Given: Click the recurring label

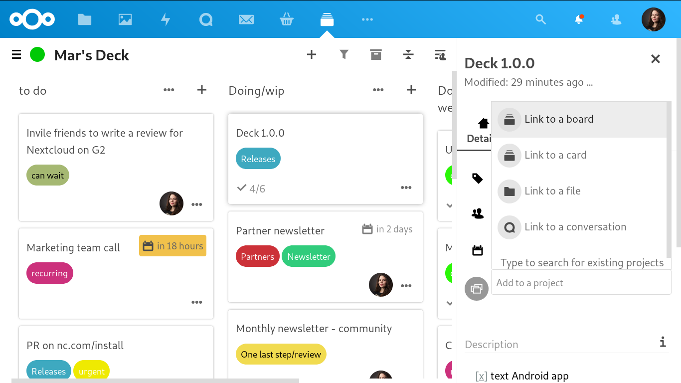Looking at the screenshot, I should pos(50,273).
